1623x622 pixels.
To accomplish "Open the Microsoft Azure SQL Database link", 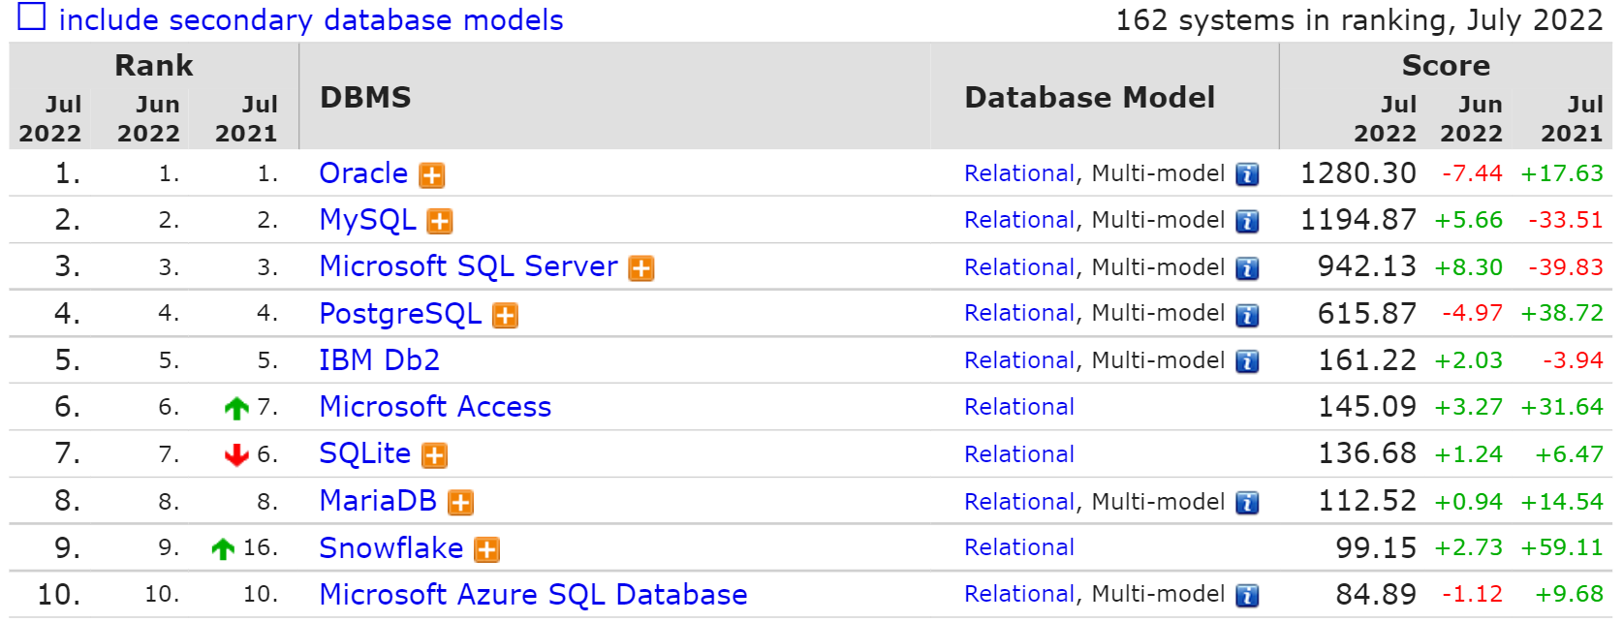I will [x=531, y=594].
